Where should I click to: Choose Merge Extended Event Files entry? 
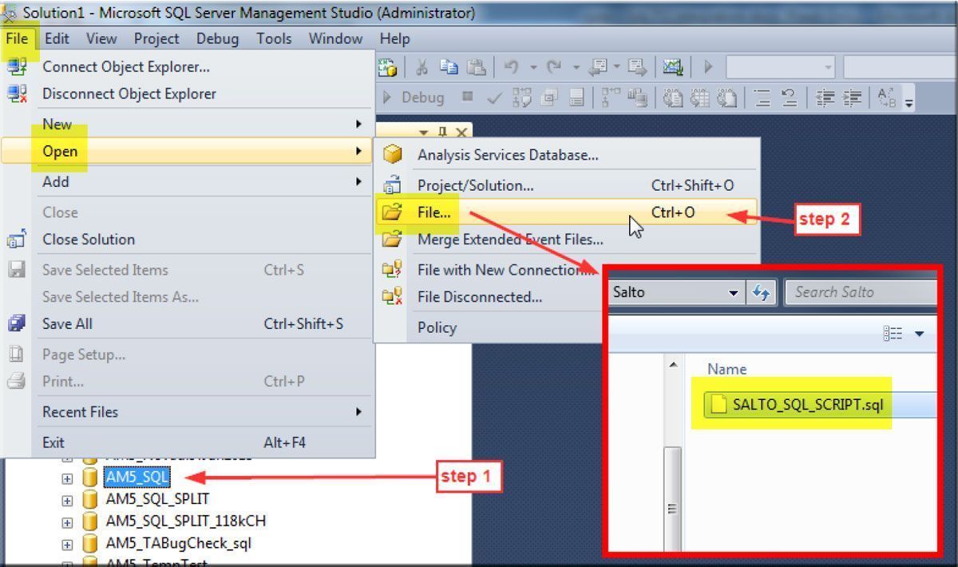pyautogui.click(x=568, y=239)
